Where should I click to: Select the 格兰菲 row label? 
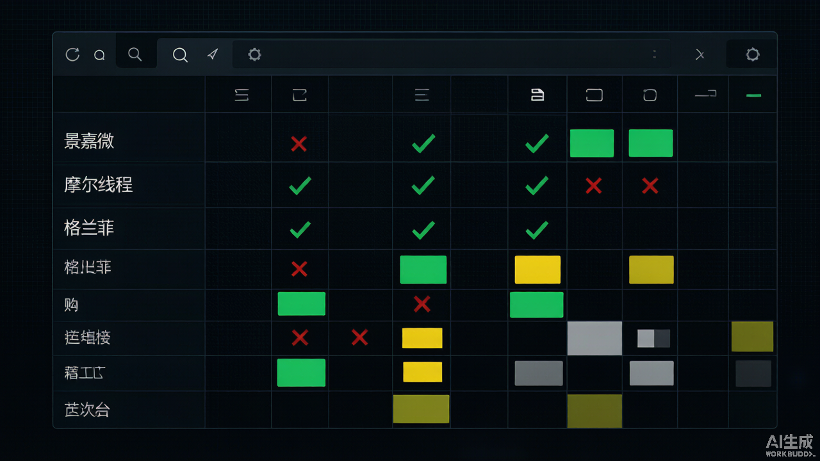[x=89, y=228]
